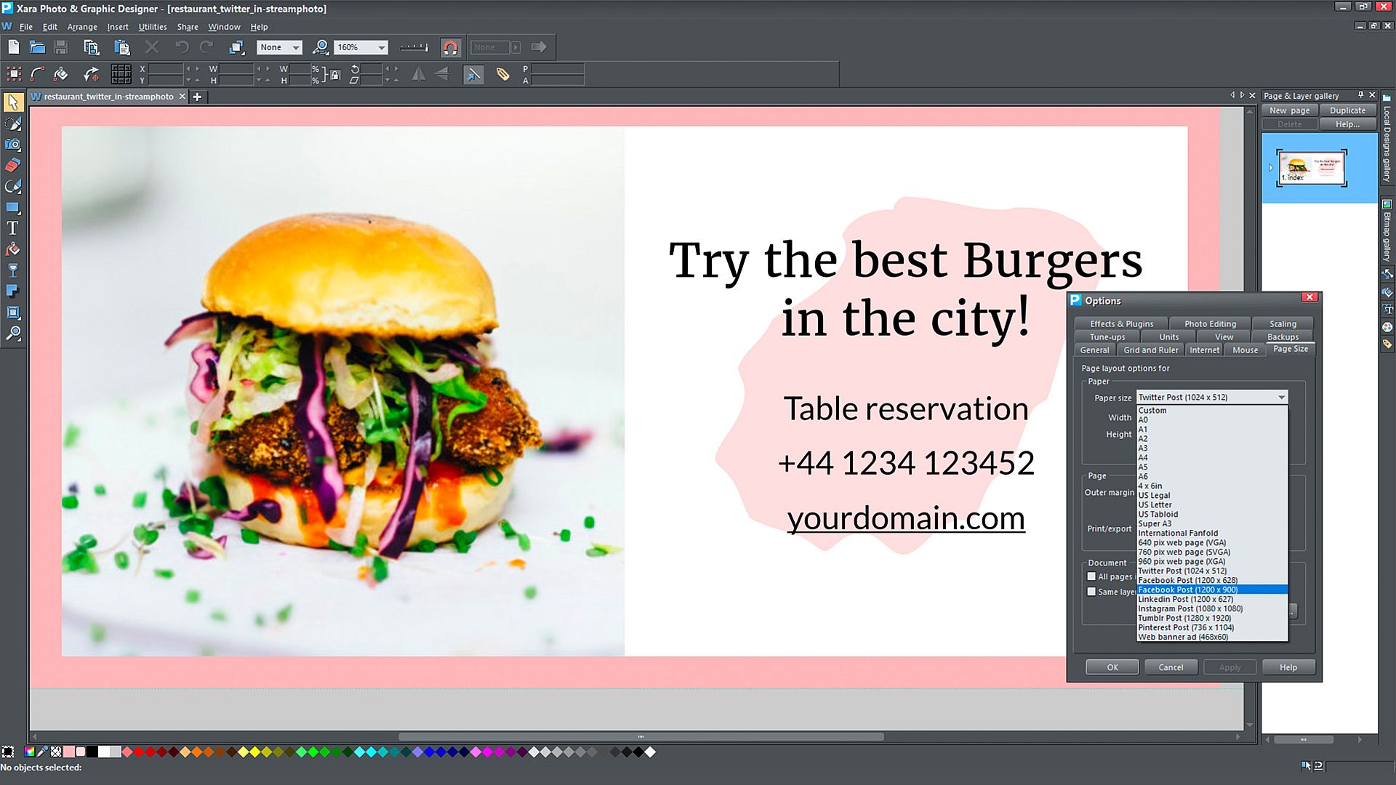The image size is (1396, 785).
Task: Tick the Same layer checkbox
Action: [1091, 592]
